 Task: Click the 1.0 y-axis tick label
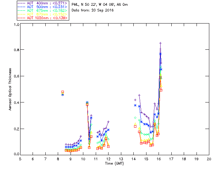(16, 25)
